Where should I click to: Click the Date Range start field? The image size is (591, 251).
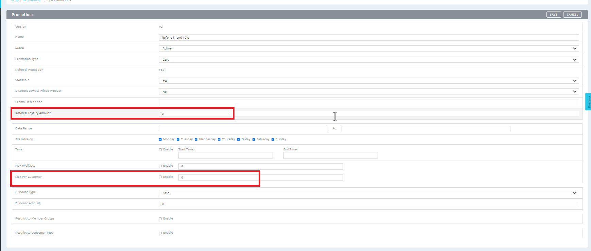(x=243, y=129)
